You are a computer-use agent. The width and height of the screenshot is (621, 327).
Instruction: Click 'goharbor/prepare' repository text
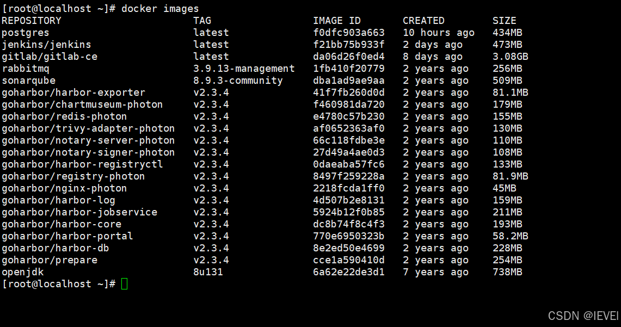[50, 260]
